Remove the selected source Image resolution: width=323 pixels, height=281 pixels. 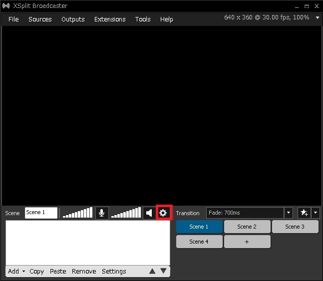84,271
